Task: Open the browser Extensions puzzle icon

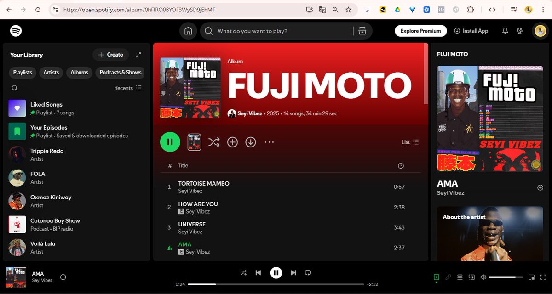Action: (x=470, y=9)
